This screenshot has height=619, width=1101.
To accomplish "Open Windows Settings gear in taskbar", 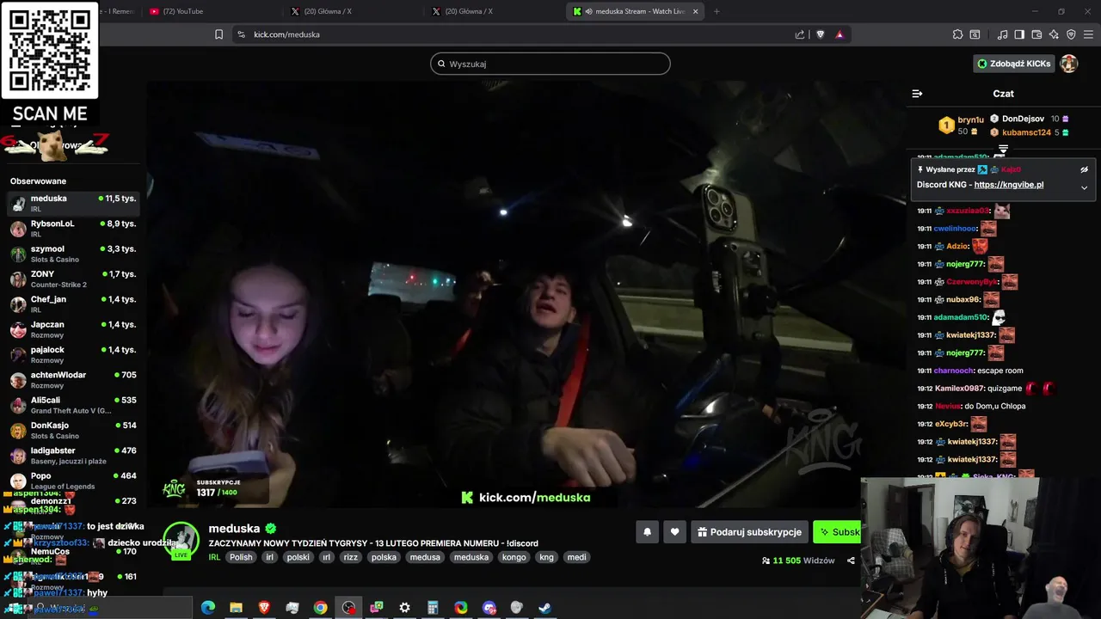I will coord(404,608).
